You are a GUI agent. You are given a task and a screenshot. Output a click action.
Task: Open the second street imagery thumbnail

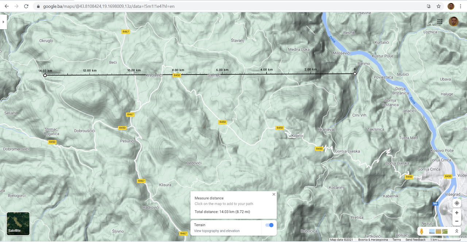[x=438, y=231]
